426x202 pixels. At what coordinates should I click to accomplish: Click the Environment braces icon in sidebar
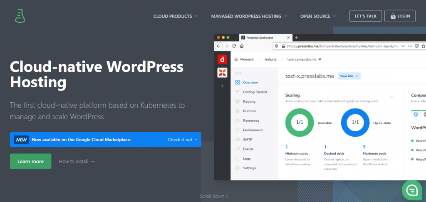(x=238, y=130)
